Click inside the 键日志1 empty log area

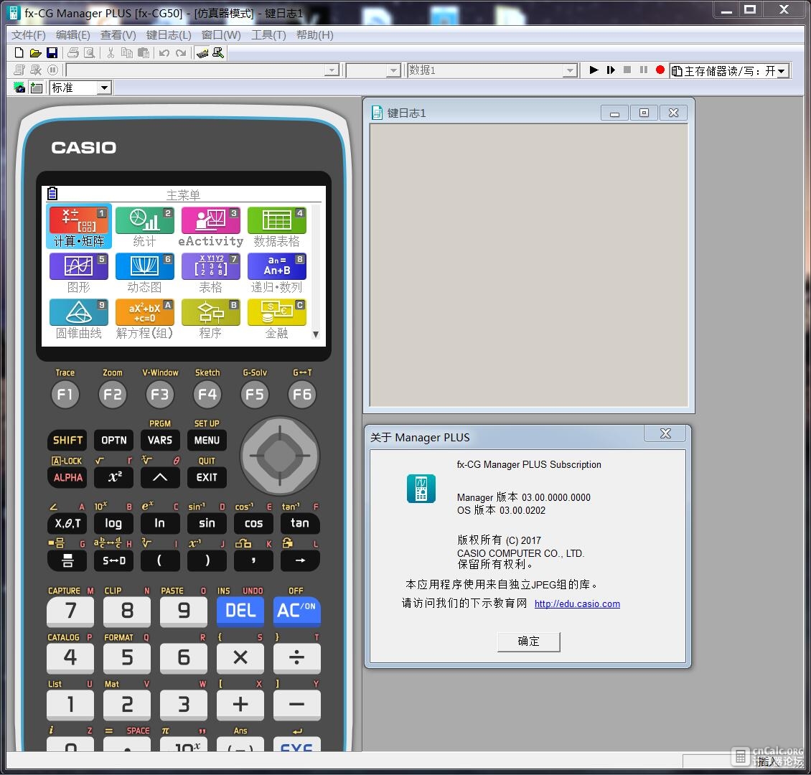click(529, 266)
